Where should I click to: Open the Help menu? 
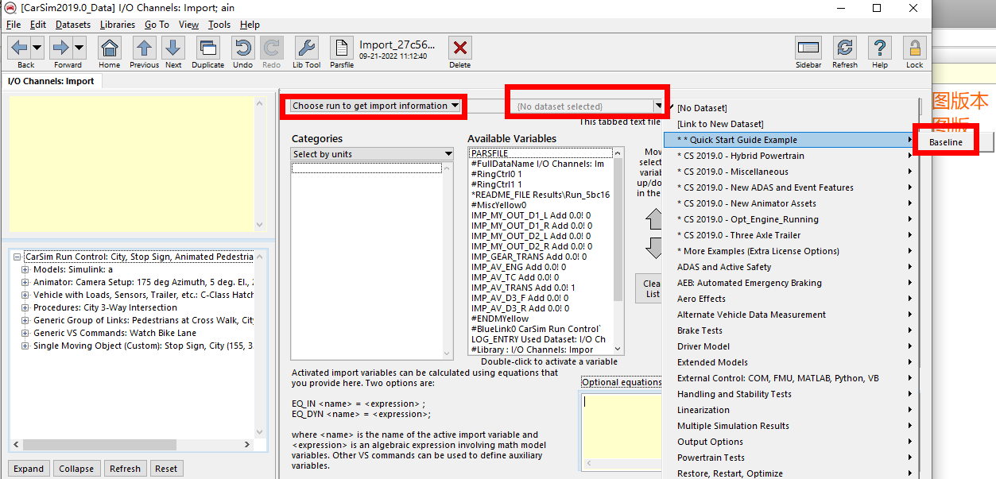250,25
